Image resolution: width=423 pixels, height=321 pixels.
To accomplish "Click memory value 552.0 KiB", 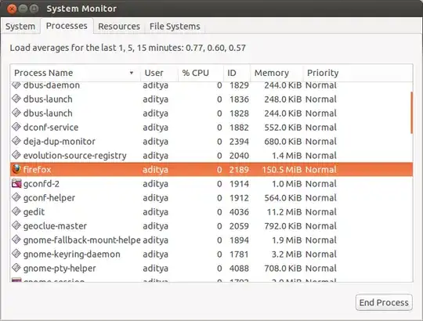I will coord(283,127).
